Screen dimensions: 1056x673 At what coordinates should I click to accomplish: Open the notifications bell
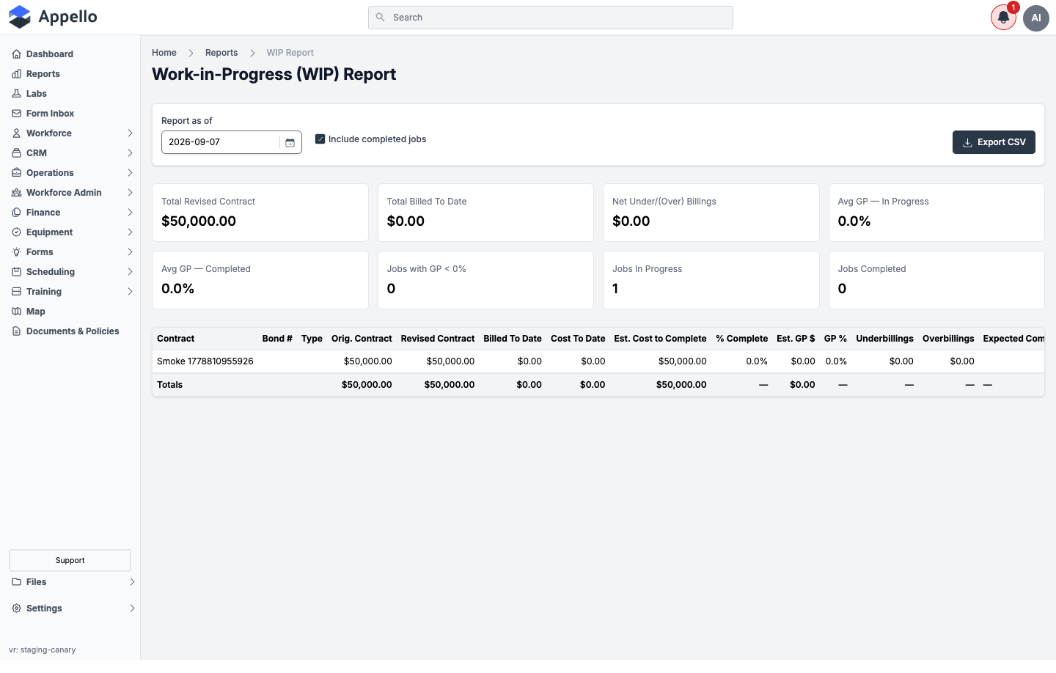tap(1003, 18)
